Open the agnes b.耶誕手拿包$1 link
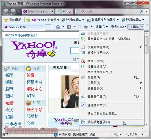 21,35
